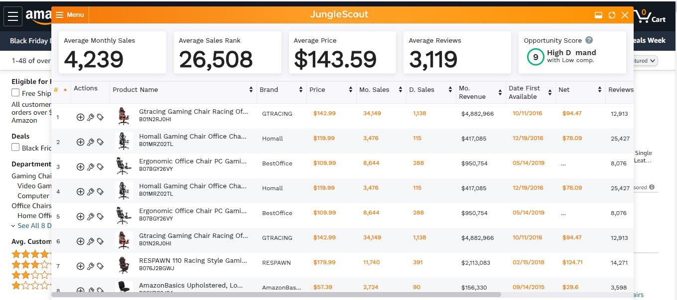Image resolution: width=677 pixels, height=300 pixels.
Task: Click the refresh icon in JungleScout header
Action: 612,15
